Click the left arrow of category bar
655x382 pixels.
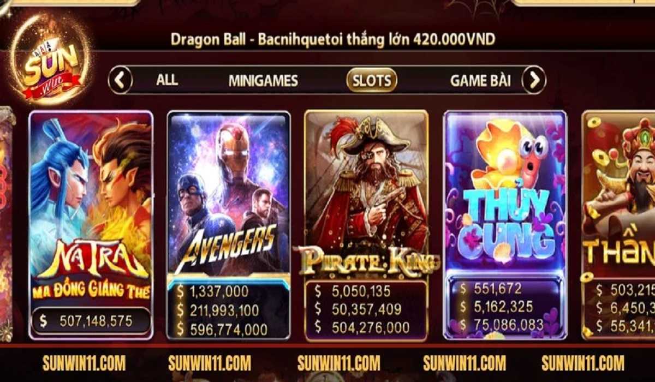click(120, 80)
